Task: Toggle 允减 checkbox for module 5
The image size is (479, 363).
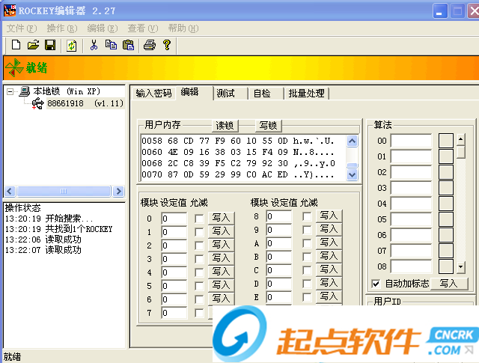Action: coord(199,286)
